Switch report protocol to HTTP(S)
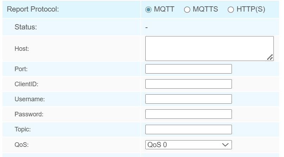Screen dimensions: 284x157 tap(231, 9)
